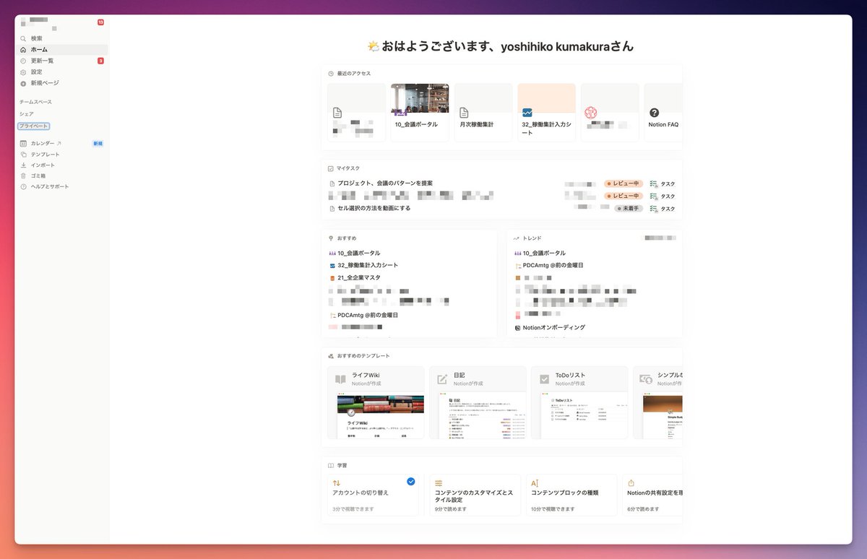The height and width of the screenshot is (559, 867).
Task: Click タスク label on セル選択 task row
Action: 668,209
